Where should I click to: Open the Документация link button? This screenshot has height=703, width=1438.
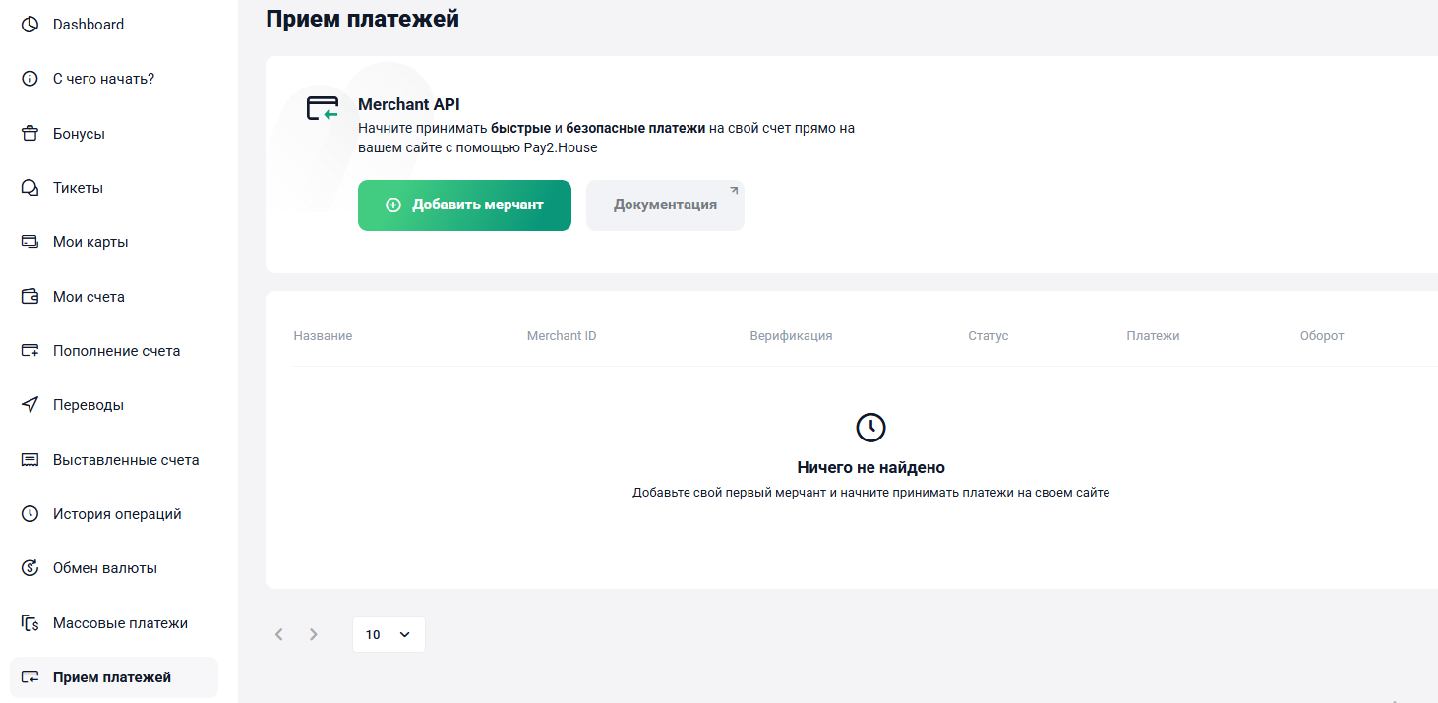[665, 205]
